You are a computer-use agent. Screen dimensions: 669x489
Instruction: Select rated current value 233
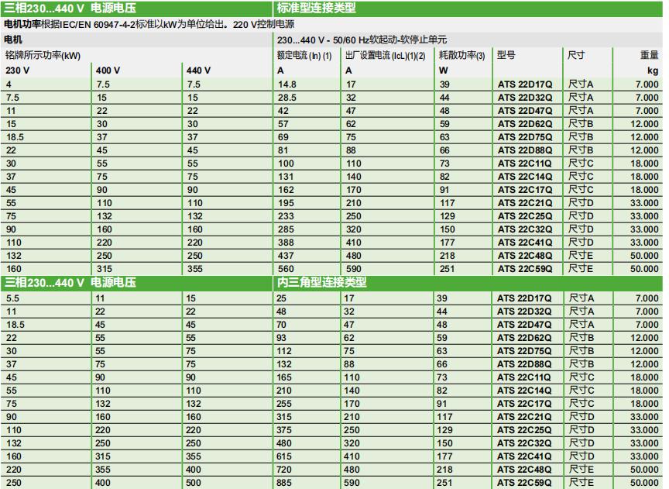click(286, 216)
